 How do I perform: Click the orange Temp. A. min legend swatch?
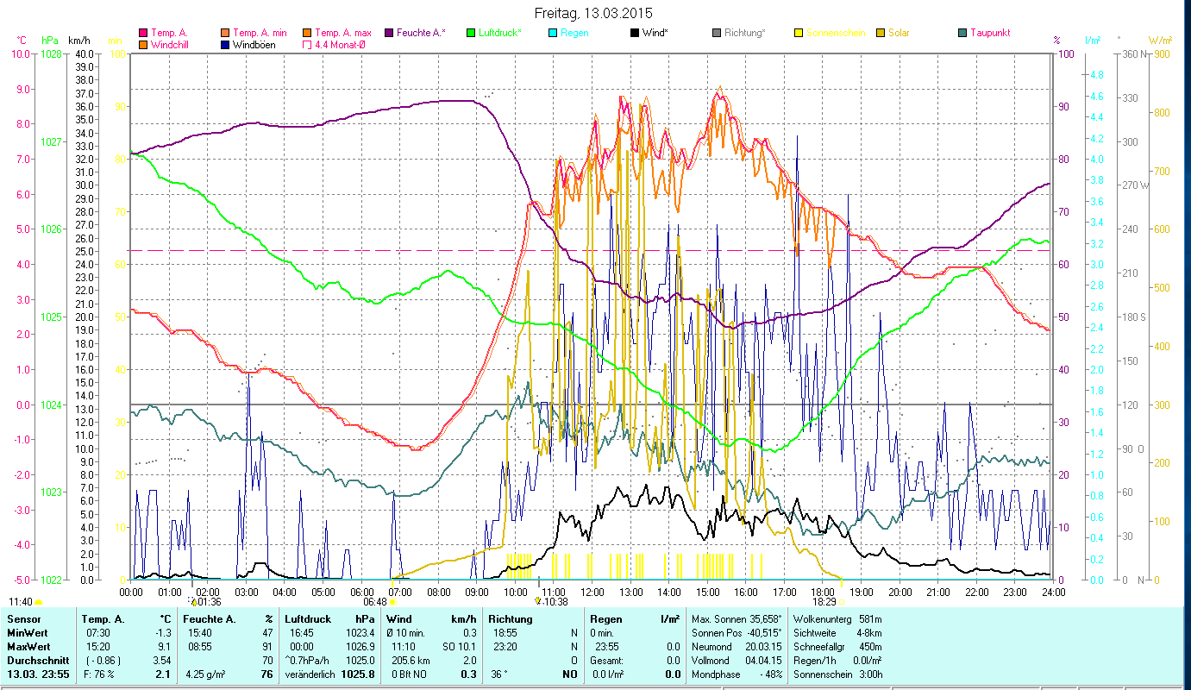226,34
